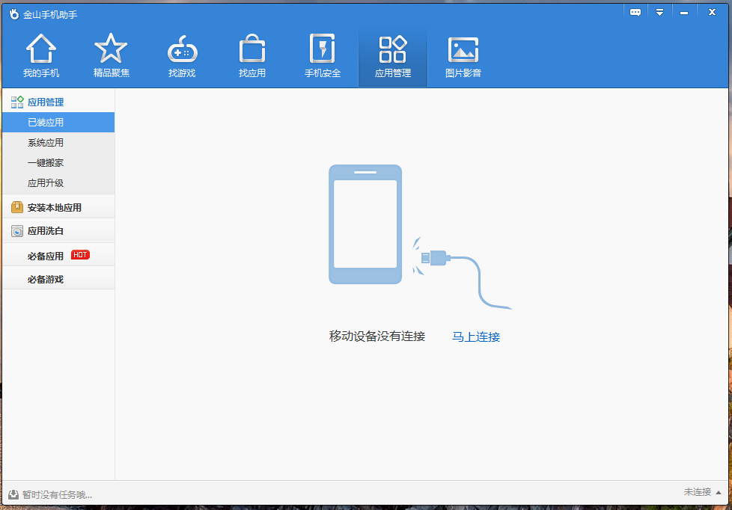Open 应用洗白 section

(x=45, y=231)
